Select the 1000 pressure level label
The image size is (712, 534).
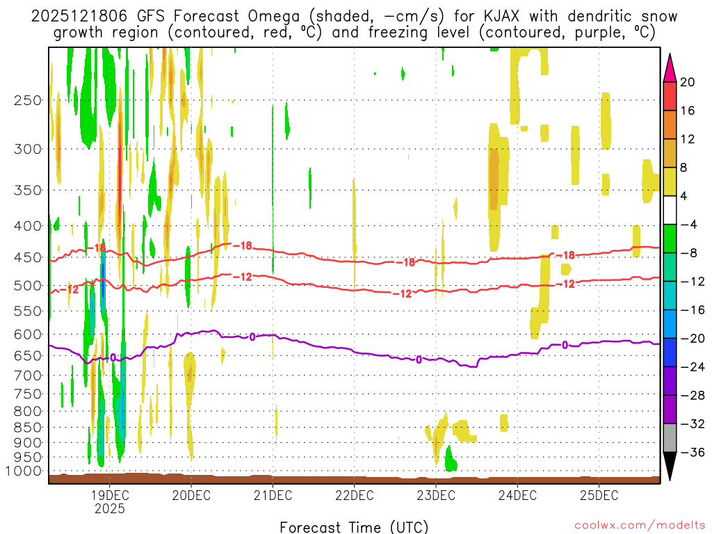25,471
